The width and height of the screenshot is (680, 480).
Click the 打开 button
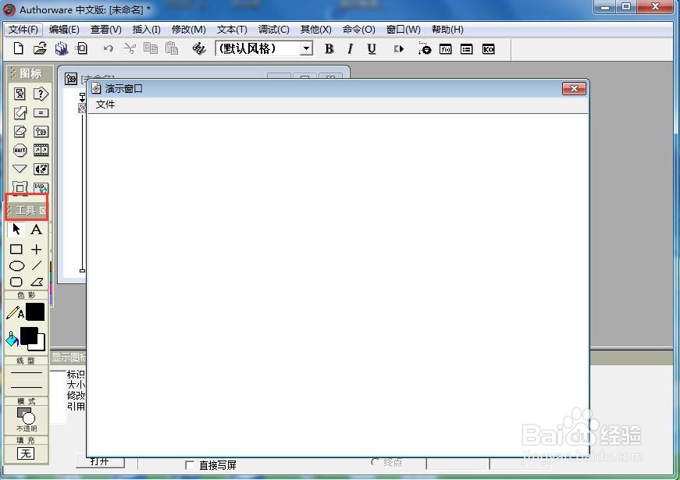100,461
